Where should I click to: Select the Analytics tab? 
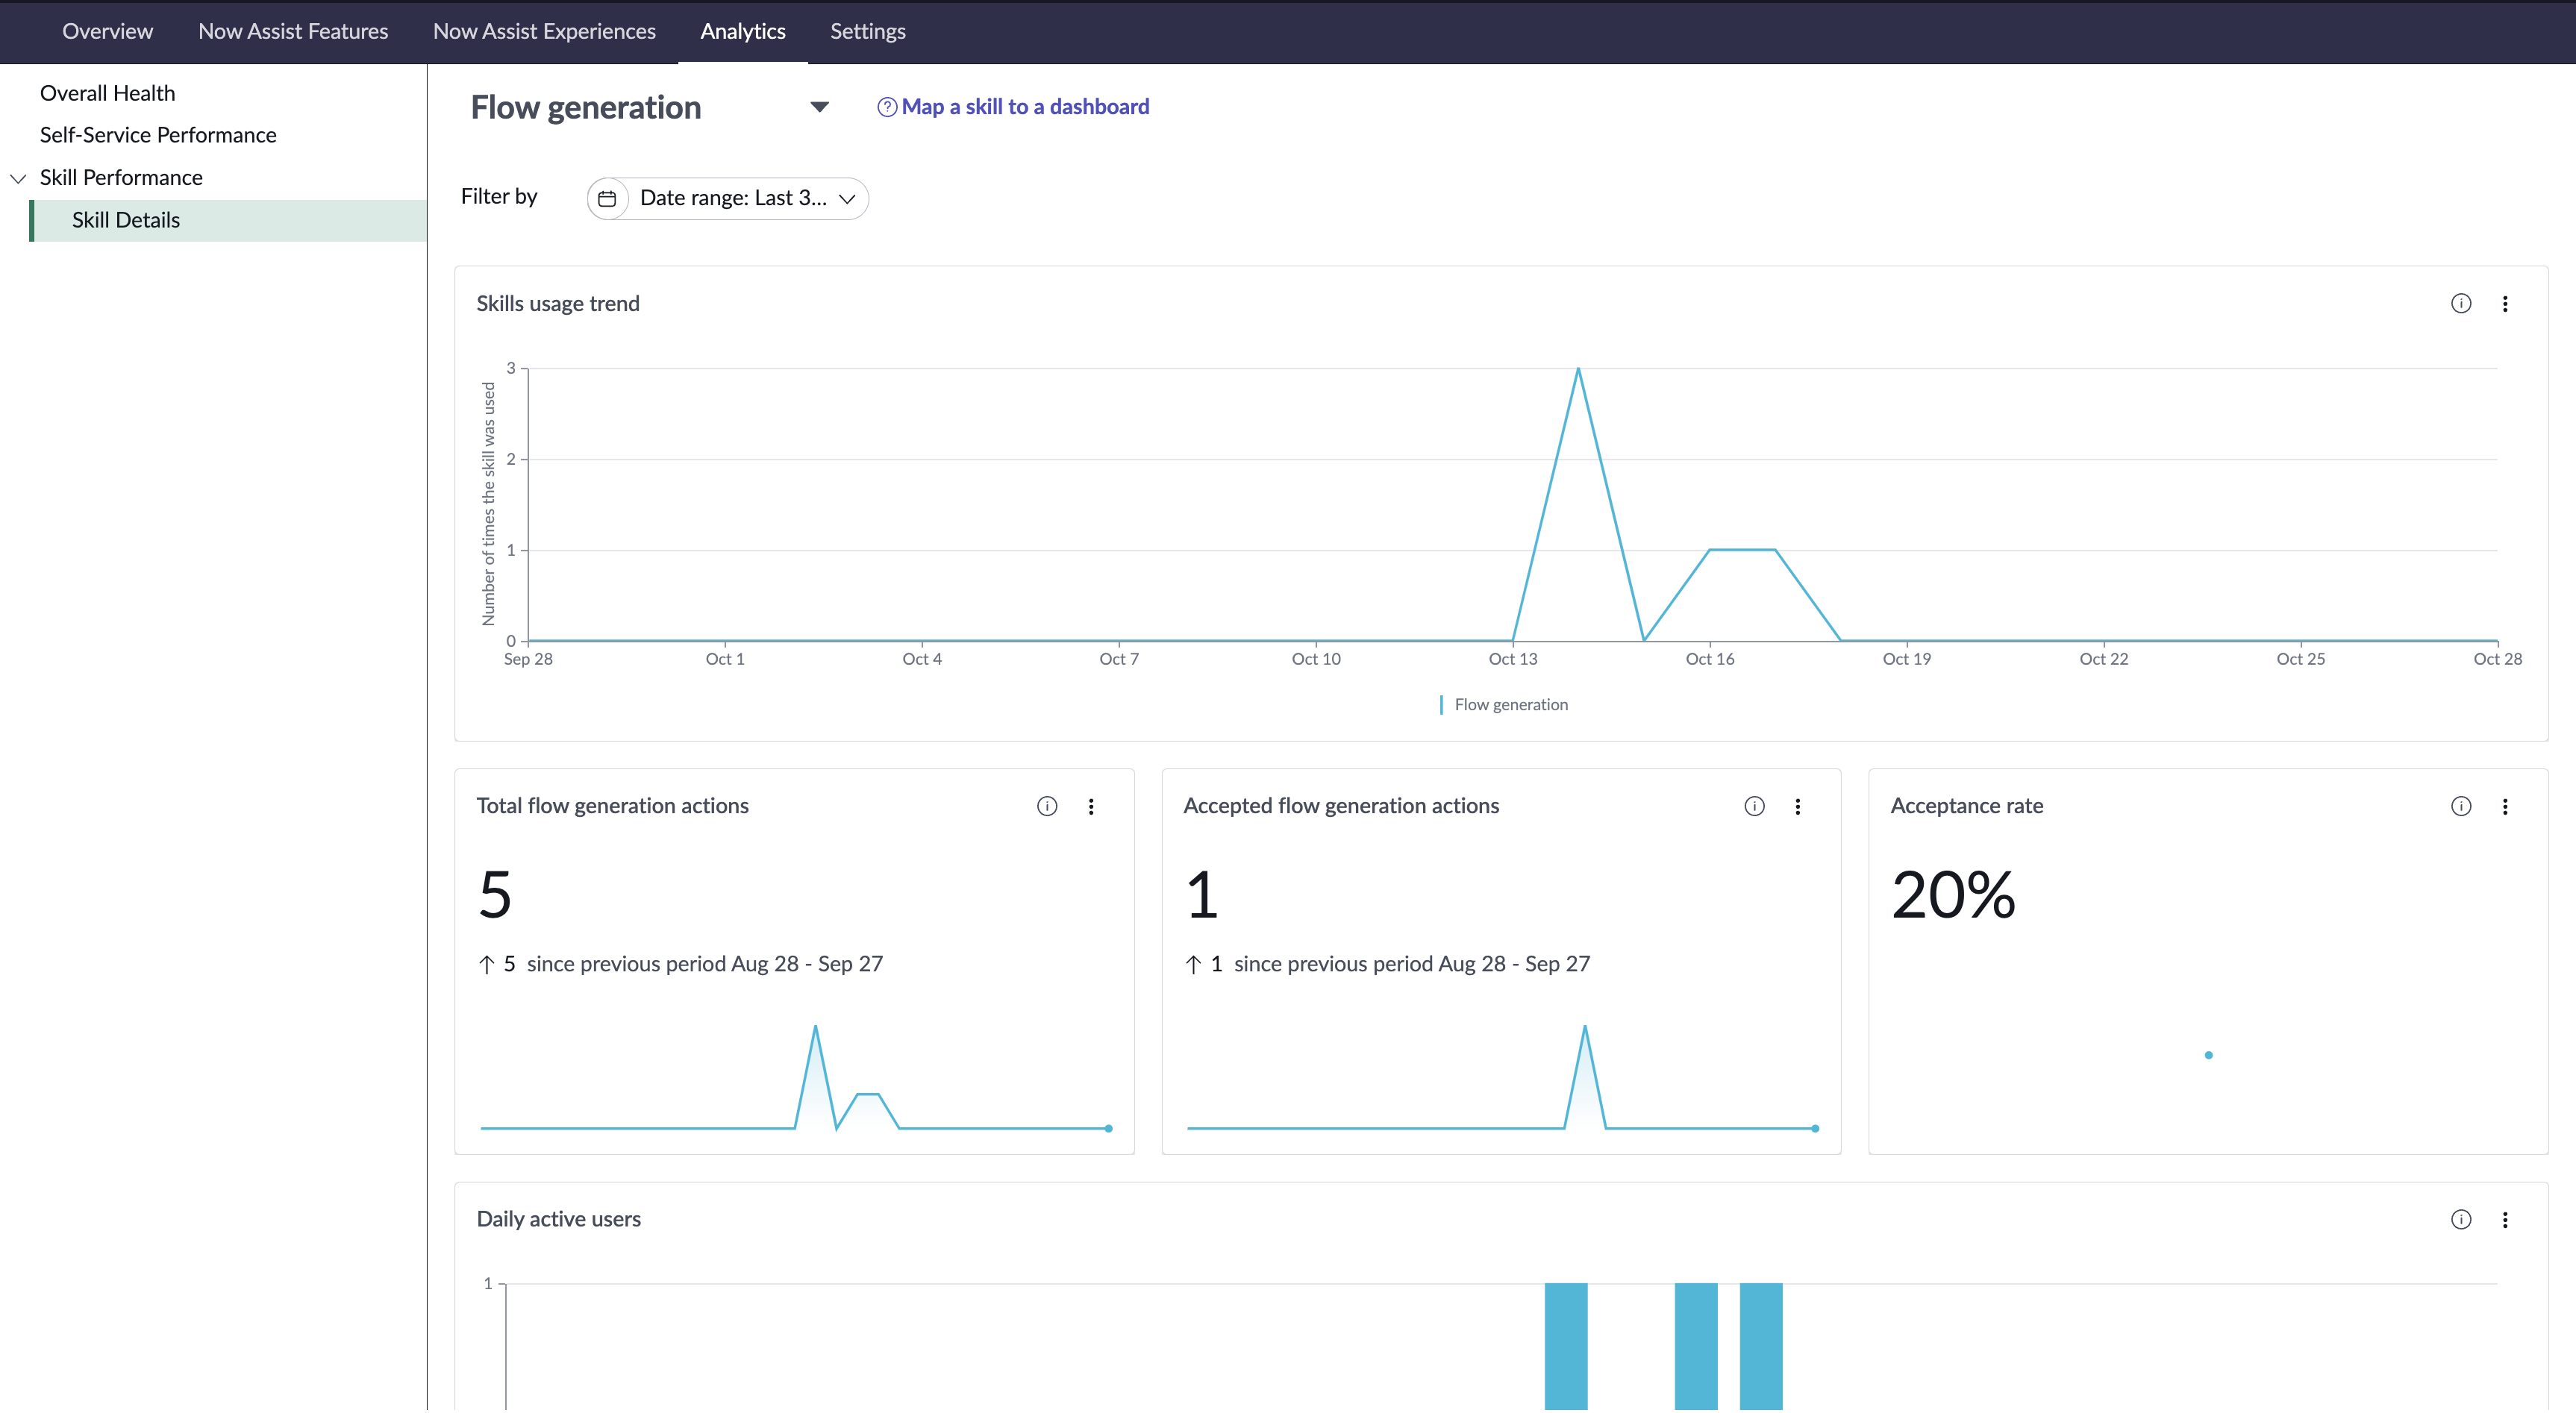tap(743, 31)
